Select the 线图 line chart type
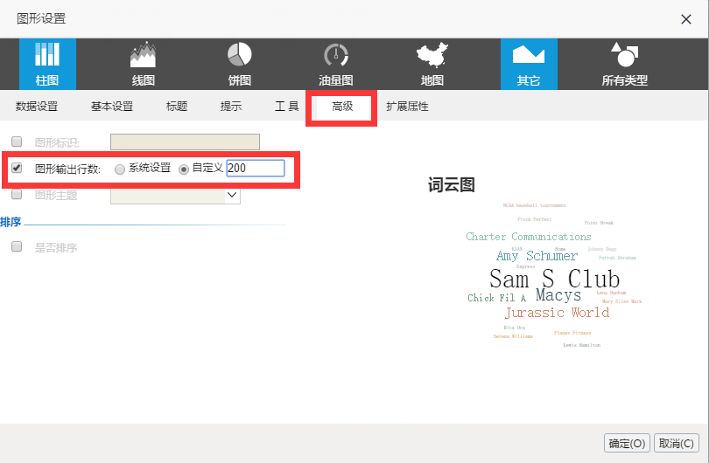The height and width of the screenshot is (463, 709). click(x=144, y=64)
